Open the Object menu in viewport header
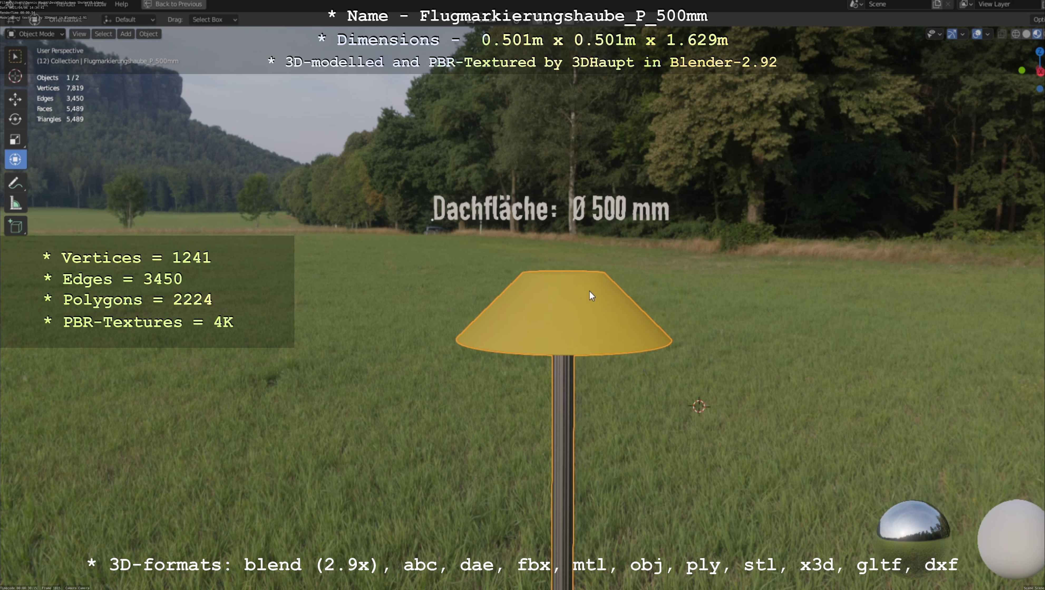Viewport: 1045px width, 590px height. point(148,34)
